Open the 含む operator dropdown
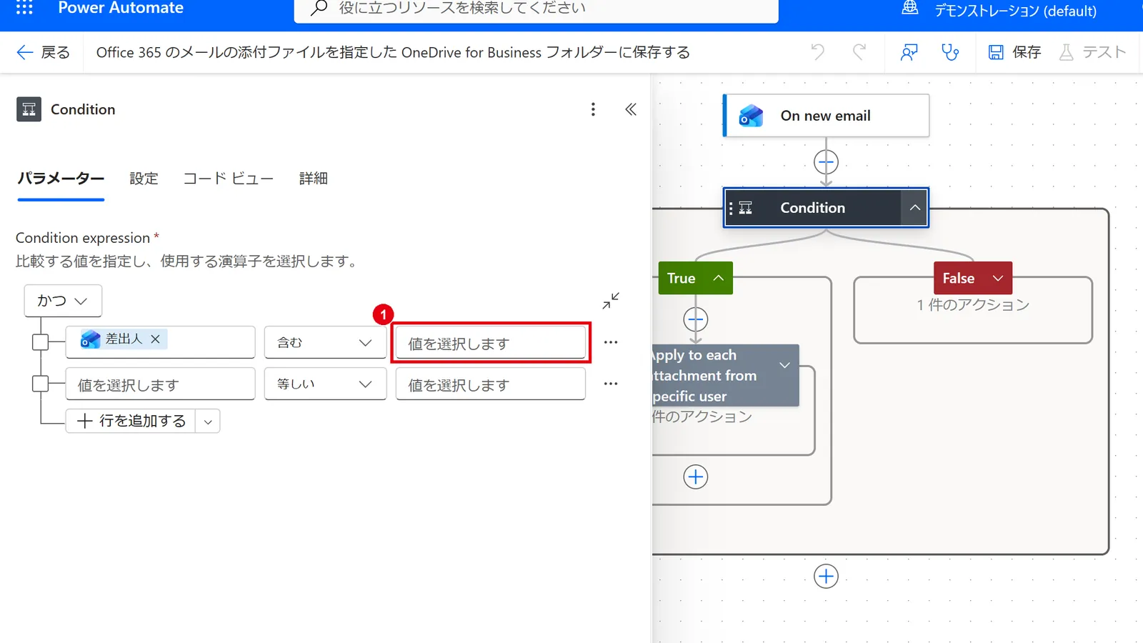Viewport: 1143px width, 643px height. click(325, 342)
